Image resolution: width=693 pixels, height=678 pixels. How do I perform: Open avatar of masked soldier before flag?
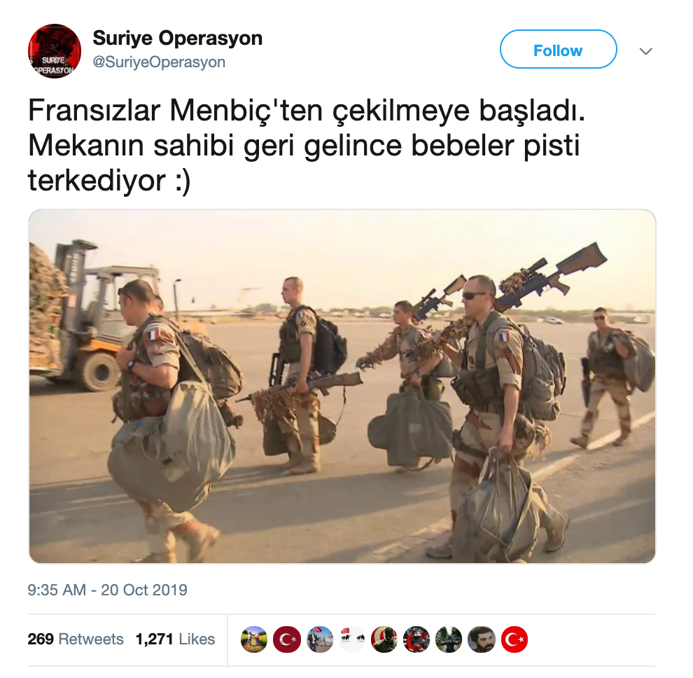pos(384,639)
